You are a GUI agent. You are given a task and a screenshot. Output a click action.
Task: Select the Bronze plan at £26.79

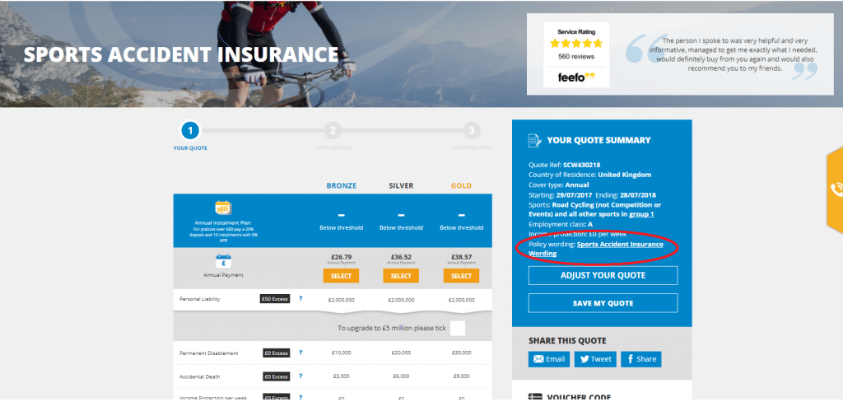(x=341, y=276)
